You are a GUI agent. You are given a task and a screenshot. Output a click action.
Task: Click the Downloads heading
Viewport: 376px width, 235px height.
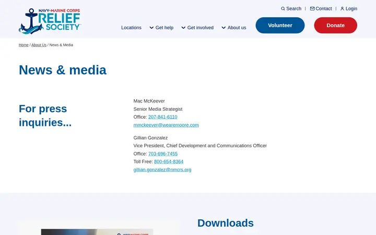point(226,223)
